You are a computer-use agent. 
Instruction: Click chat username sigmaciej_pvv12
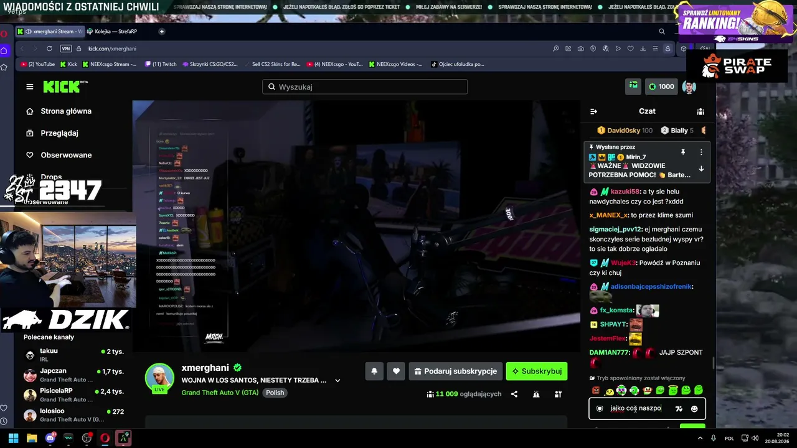coord(616,229)
